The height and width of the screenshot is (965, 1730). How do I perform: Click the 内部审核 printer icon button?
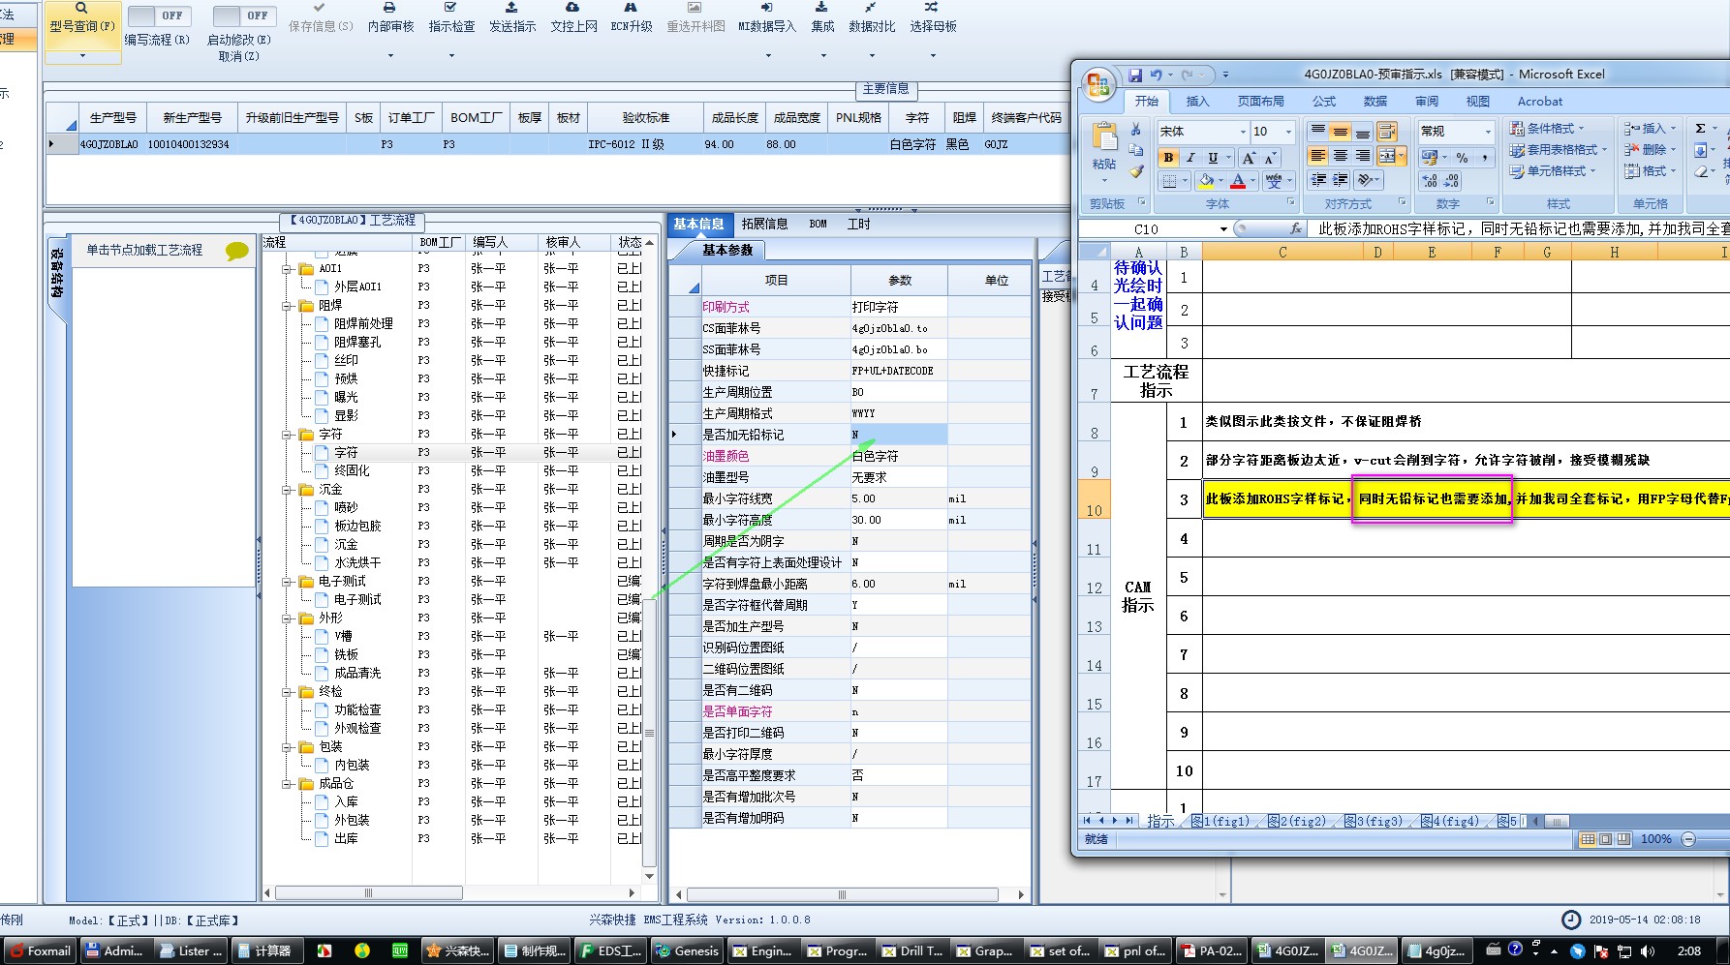[390, 18]
